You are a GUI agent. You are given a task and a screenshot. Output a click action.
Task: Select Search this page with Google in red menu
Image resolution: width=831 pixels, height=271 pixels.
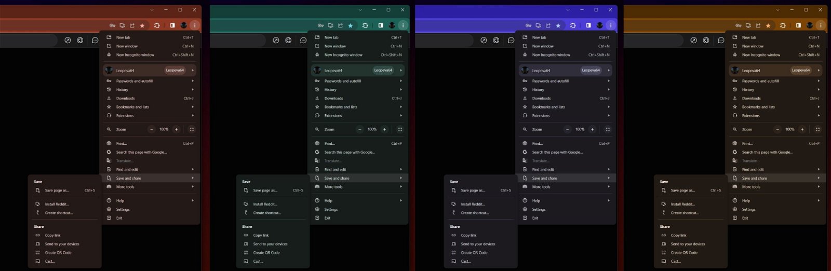click(x=150, y=152)
